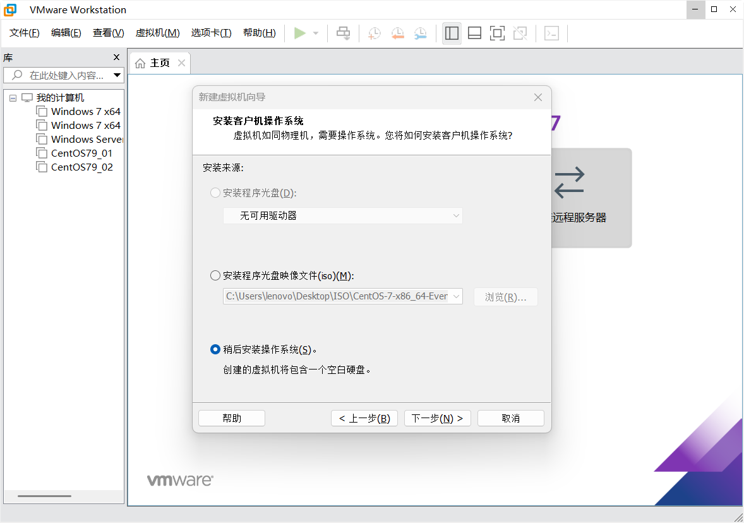Click the unity mode toolbar icon
The image size is (744, 523).
520,33
